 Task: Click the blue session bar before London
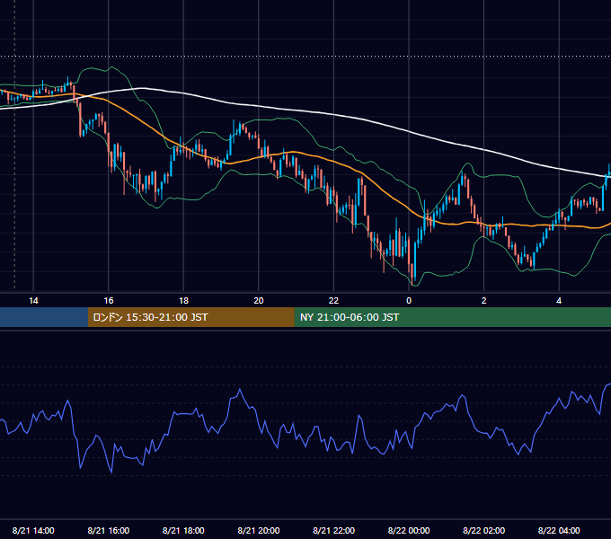pos(44,317)
